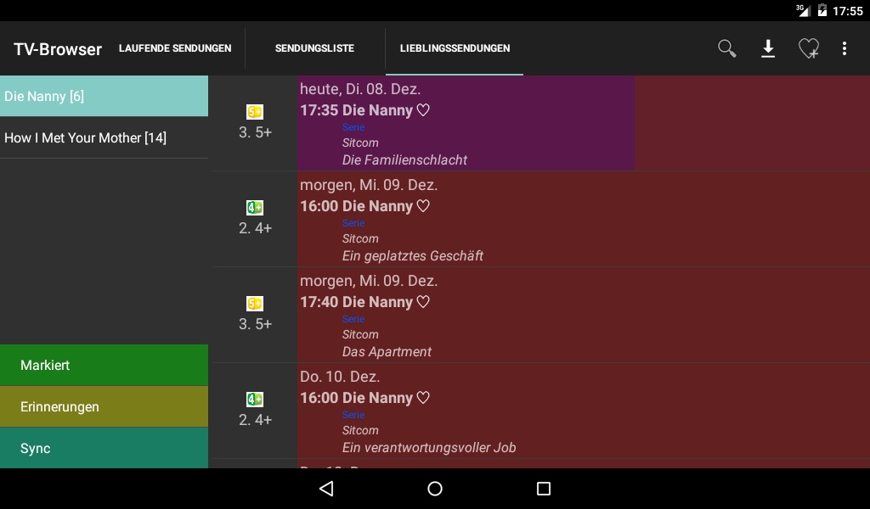The image size is (870, 509).
Task: Tap Sitcom genre under Ein geplatztes Geschäft entry
Action: 360,238
